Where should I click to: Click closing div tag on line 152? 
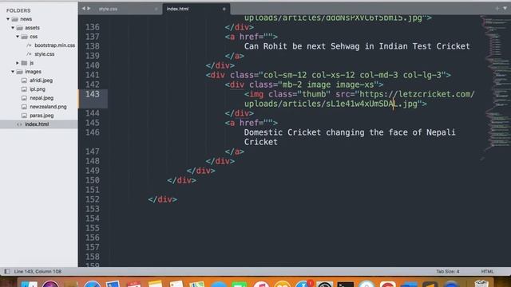(x=162, y=199)
